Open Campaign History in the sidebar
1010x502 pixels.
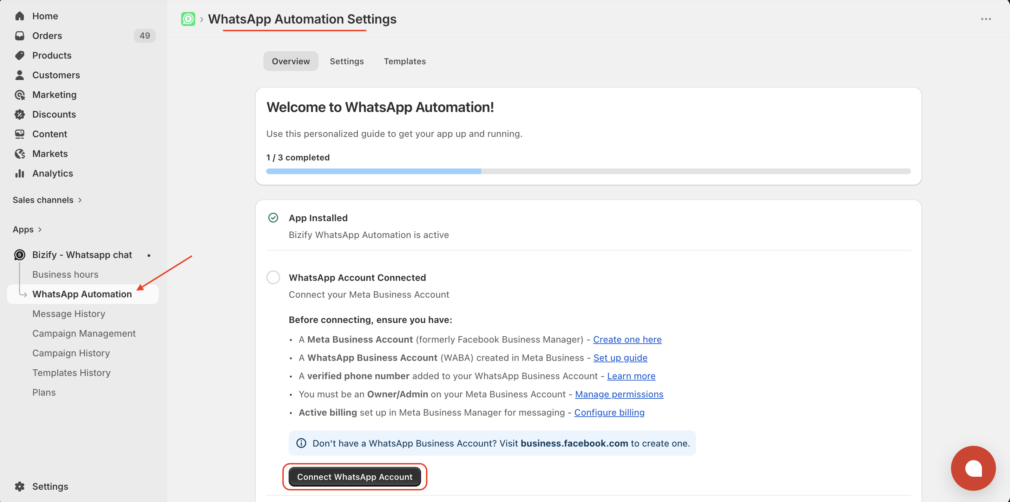pyautogui.click(x=71, y=353)
